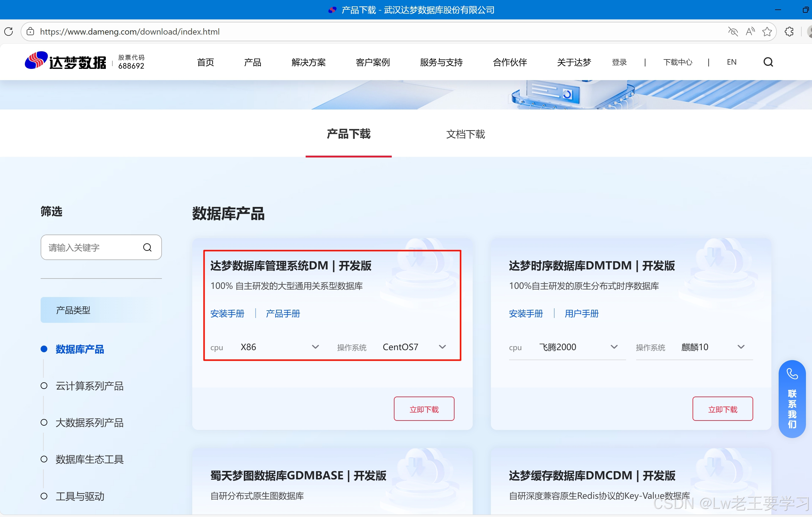Image resolution: width=812 pixels, height=517 pixels.
Task: Click the keyword filter search icon
Action: [x=147, y=247]
